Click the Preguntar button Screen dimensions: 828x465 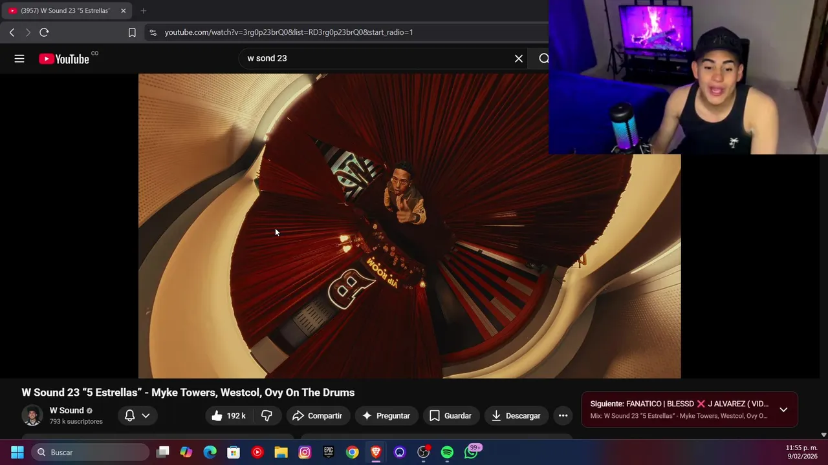pyautogui.click(x=386, y=416)
